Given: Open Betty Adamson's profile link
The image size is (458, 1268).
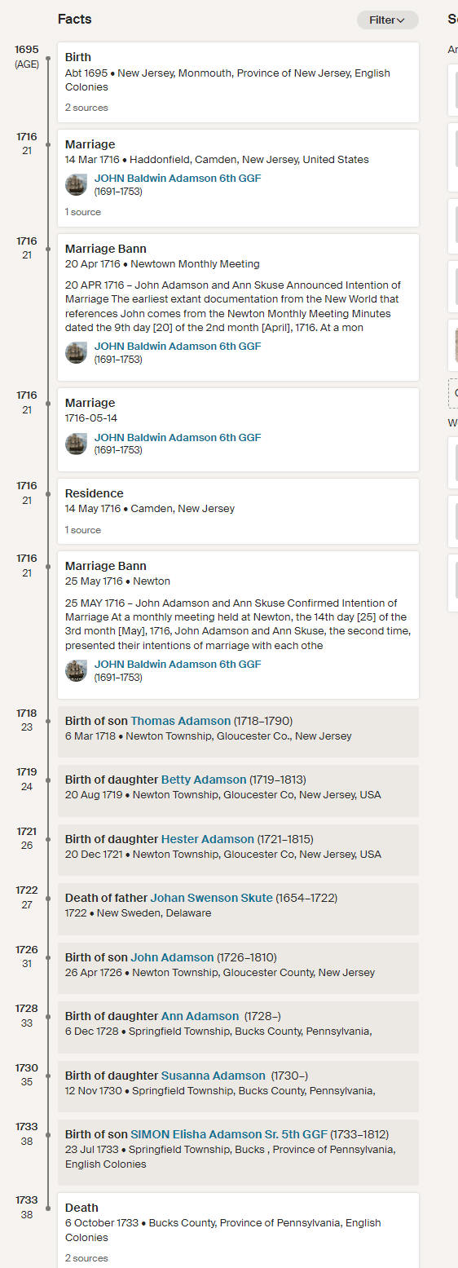Looking at the screenshot, I should 204,780.
